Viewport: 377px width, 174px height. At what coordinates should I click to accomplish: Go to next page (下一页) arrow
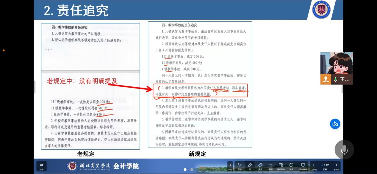coord(336,165)
